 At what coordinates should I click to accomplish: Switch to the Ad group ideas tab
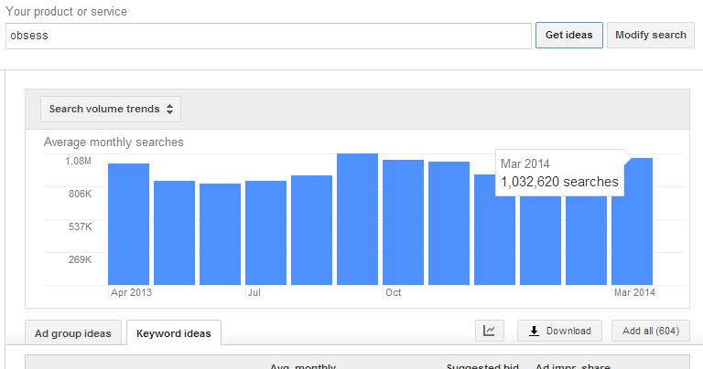(73, 333)
